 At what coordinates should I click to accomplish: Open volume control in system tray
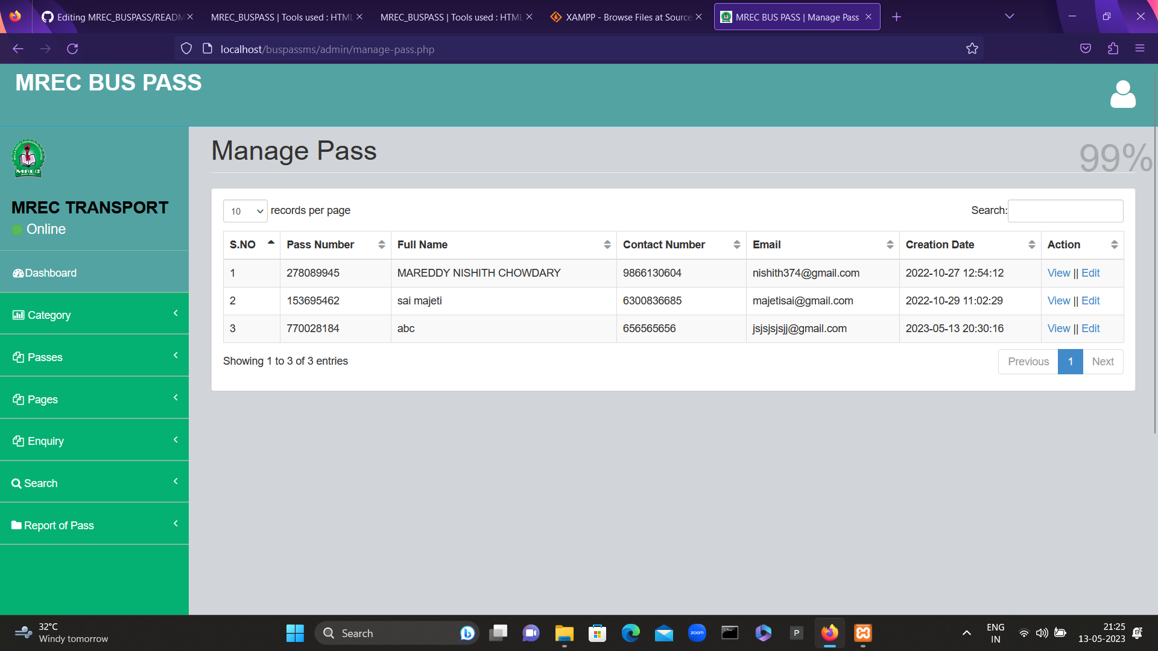1042,633
